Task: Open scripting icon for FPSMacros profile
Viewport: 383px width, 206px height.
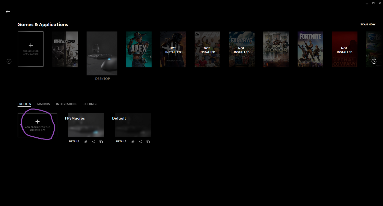Action: [86, 141]
